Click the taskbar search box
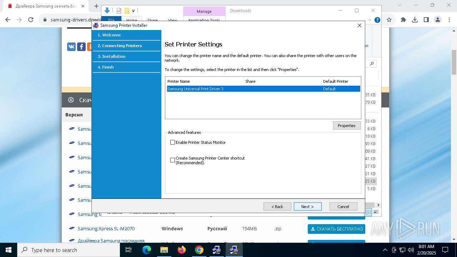The width and height of the screenshot is (457, 257). tap(69, 250)
